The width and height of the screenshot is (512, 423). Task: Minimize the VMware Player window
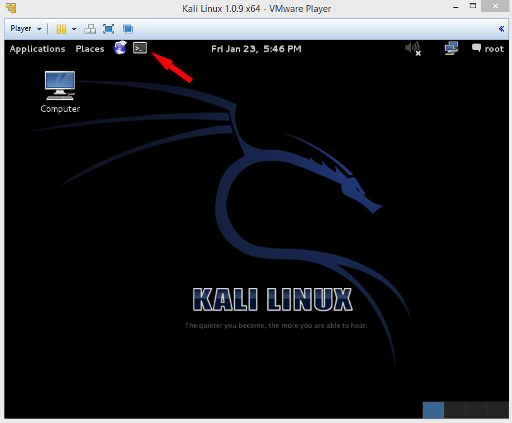tap(456, 7)
